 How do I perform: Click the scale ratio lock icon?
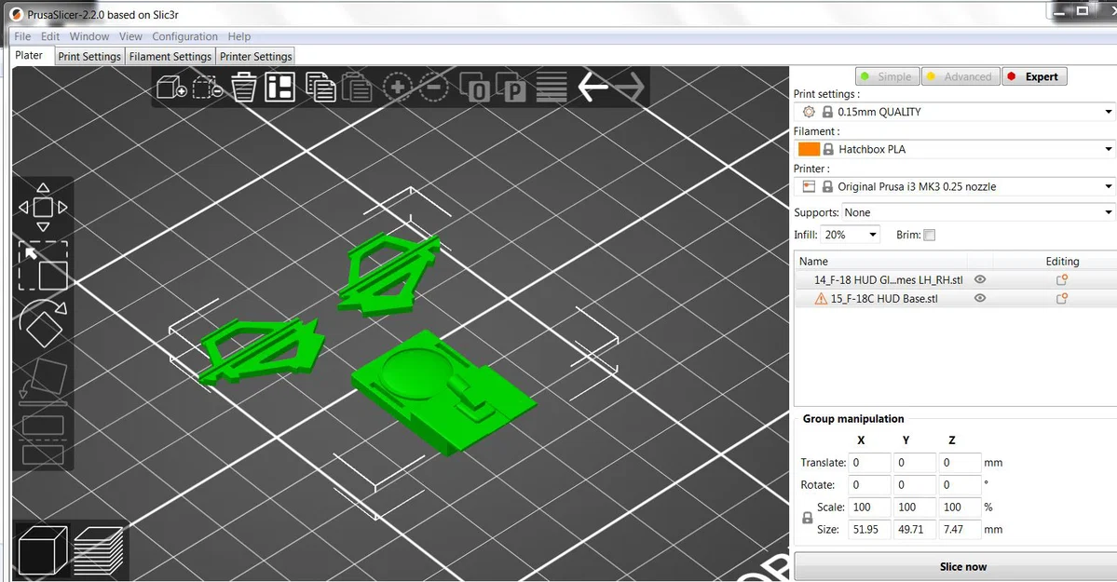point(807,518)
